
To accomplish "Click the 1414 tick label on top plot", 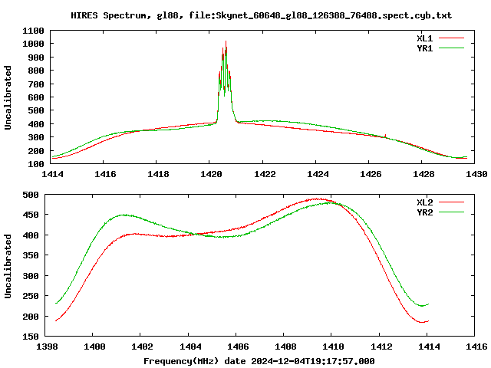I will [52, 174].
